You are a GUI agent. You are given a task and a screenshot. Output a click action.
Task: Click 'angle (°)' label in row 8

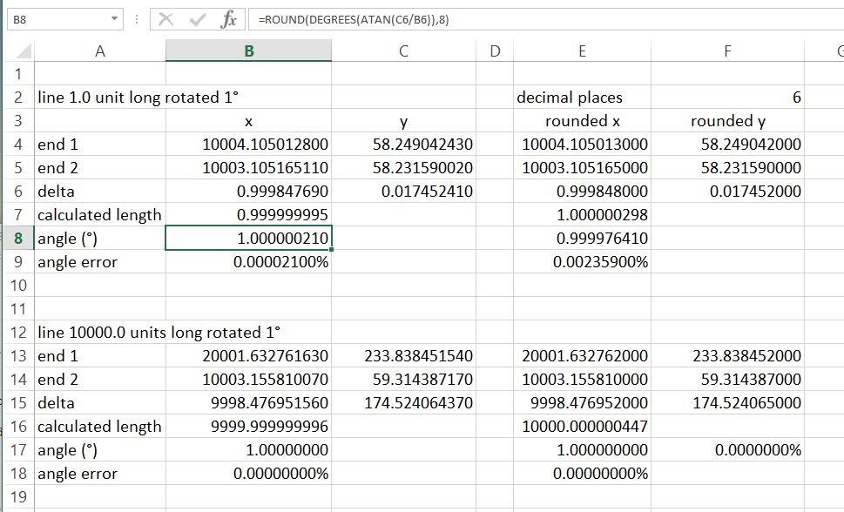pos(67,238)
